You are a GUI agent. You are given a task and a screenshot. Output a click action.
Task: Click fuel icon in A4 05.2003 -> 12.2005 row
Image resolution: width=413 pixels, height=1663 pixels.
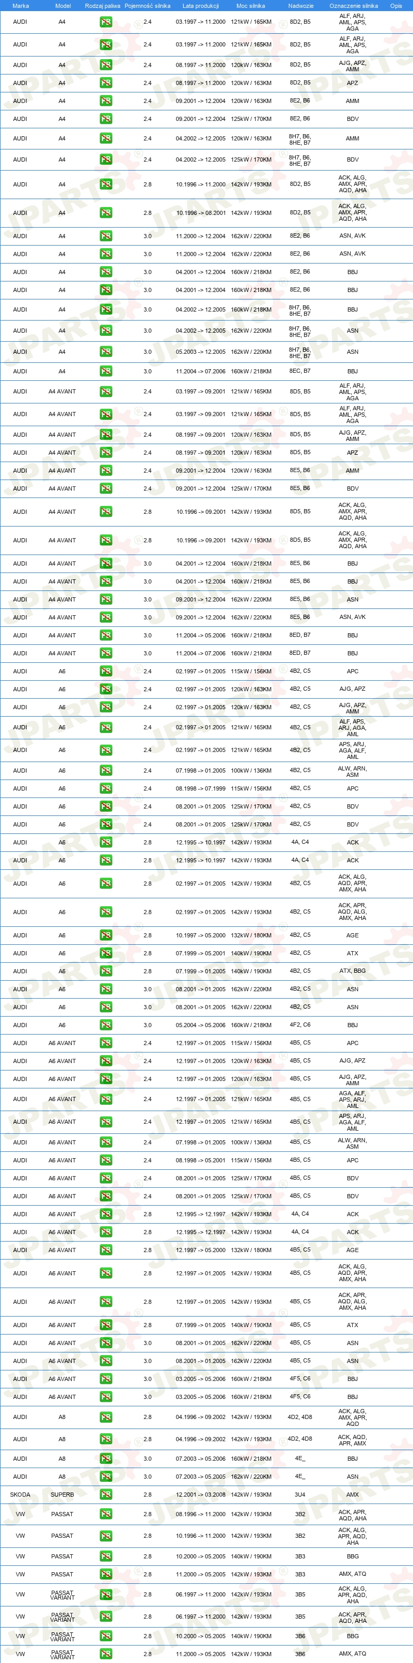pos(106,352)
